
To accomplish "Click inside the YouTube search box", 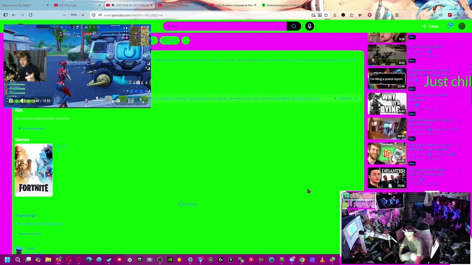I will tap(225, 26).
